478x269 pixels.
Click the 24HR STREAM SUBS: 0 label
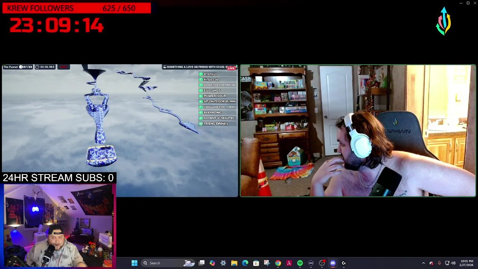(58, 178)
